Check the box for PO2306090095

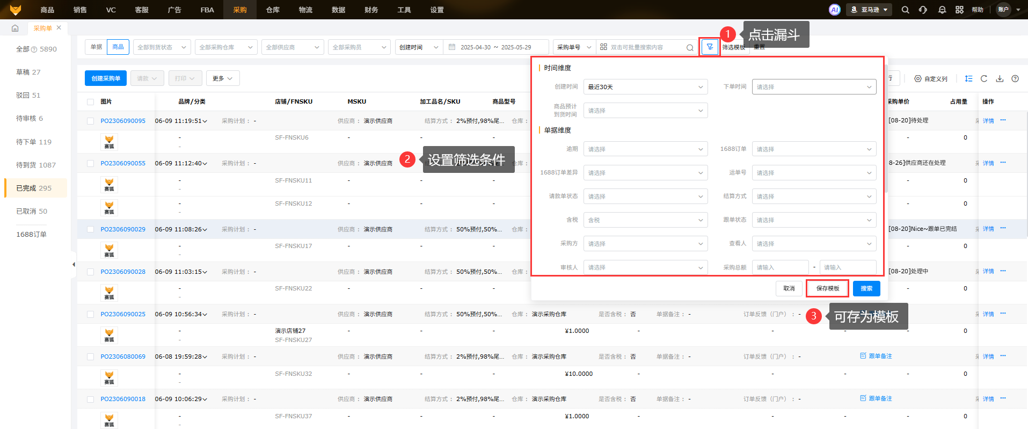point(90,121)
